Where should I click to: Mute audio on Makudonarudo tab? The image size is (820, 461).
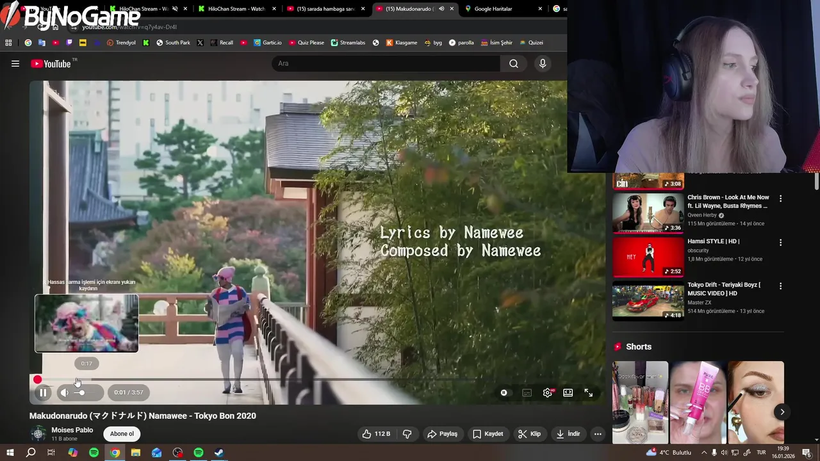[x=441, y=9]
